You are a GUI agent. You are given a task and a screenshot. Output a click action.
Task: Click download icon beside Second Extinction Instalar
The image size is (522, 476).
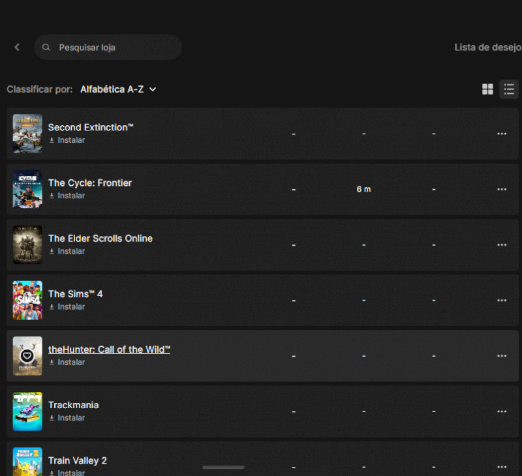pyautogui.click(x=52, y=140)
